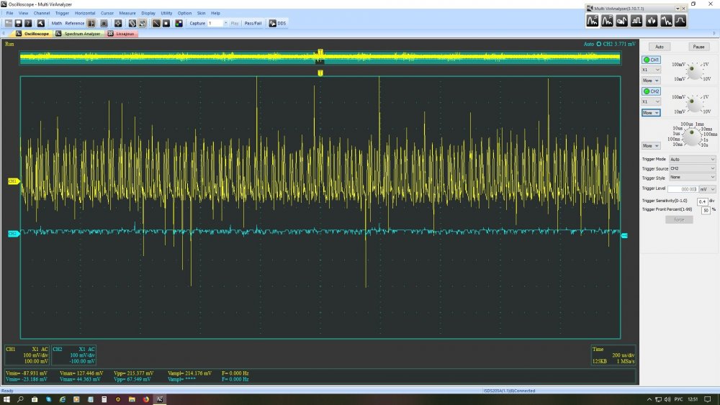Click the first waveform icon in Multi VirAnalyzer
The height and width of the screenshot is (405, 720).
point(593,20)
